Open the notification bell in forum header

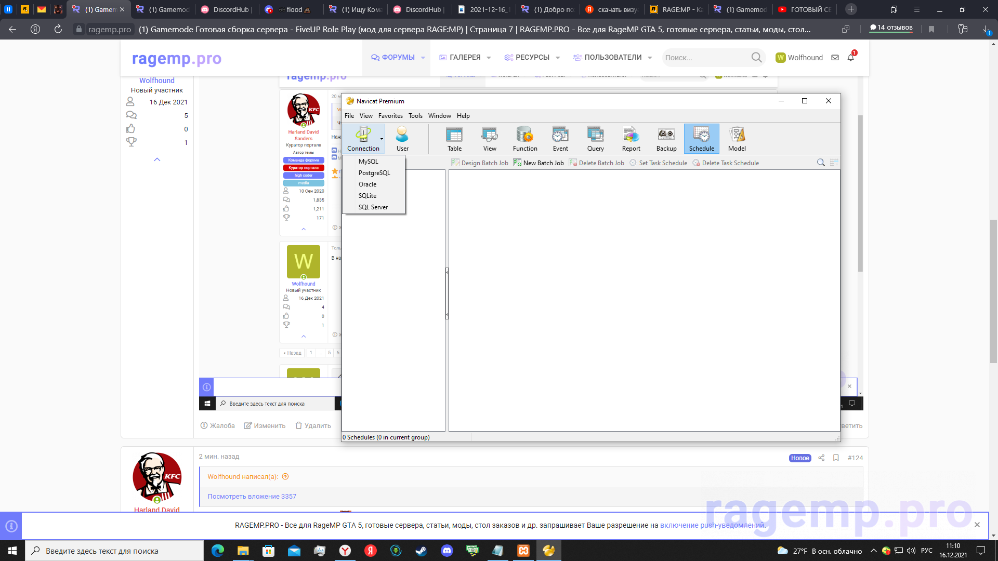pos(851,58)
